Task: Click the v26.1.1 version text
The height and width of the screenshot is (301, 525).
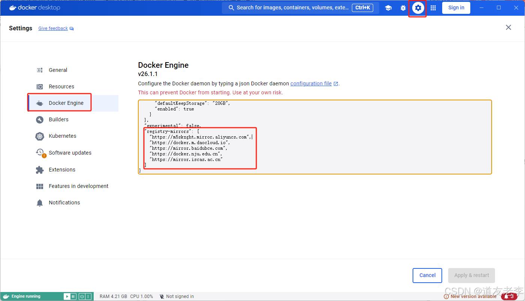Action: click(148, 74)
